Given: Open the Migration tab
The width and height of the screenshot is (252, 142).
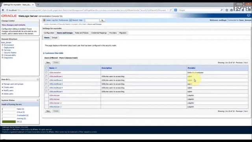Looking at the screenshot, I should (x=123, y=33).
